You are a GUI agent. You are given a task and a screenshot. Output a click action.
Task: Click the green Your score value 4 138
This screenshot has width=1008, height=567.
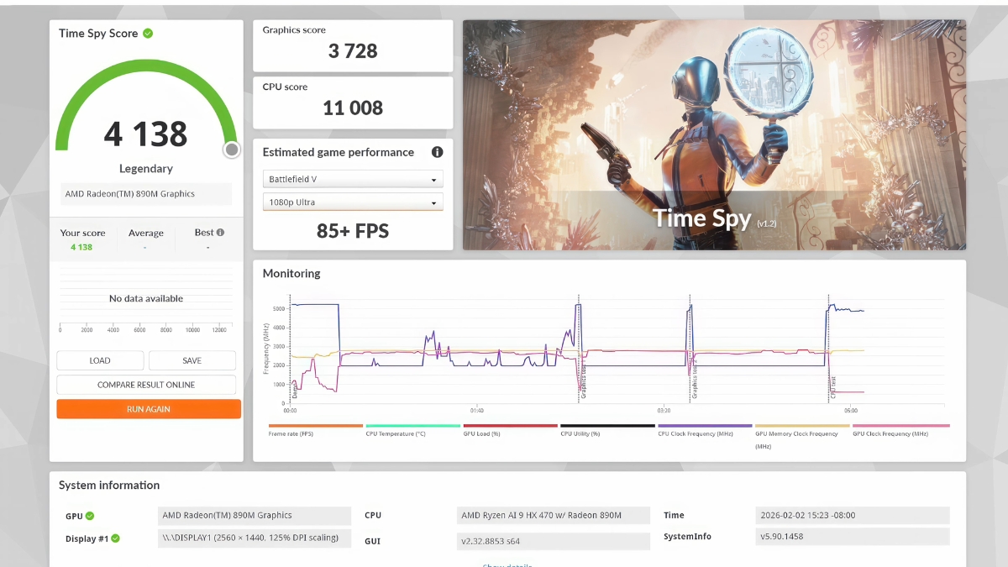(x=81, y=247)
